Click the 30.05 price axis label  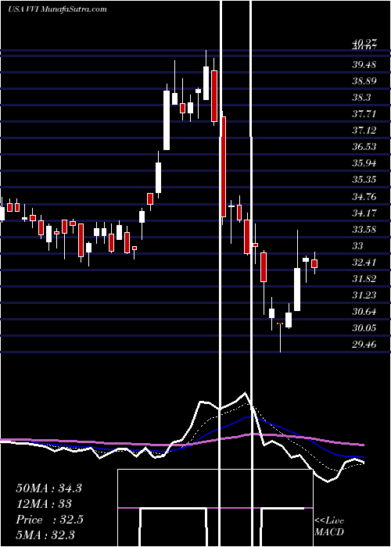coord(364,327)
